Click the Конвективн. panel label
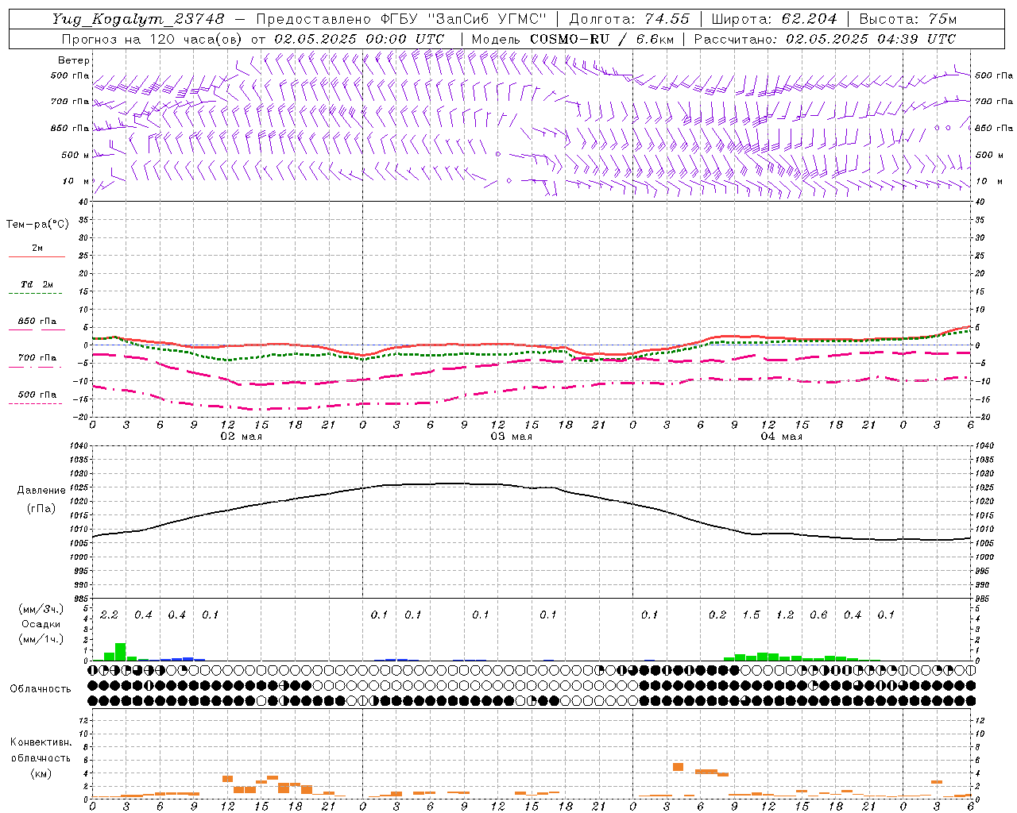Image resolution: width=1017 pixels, height=813 pixels. click(x=41, y=742)
